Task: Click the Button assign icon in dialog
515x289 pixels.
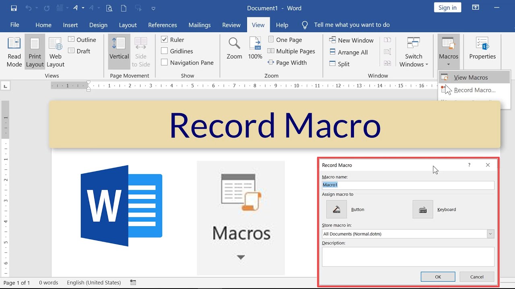Action: (337, 210)
